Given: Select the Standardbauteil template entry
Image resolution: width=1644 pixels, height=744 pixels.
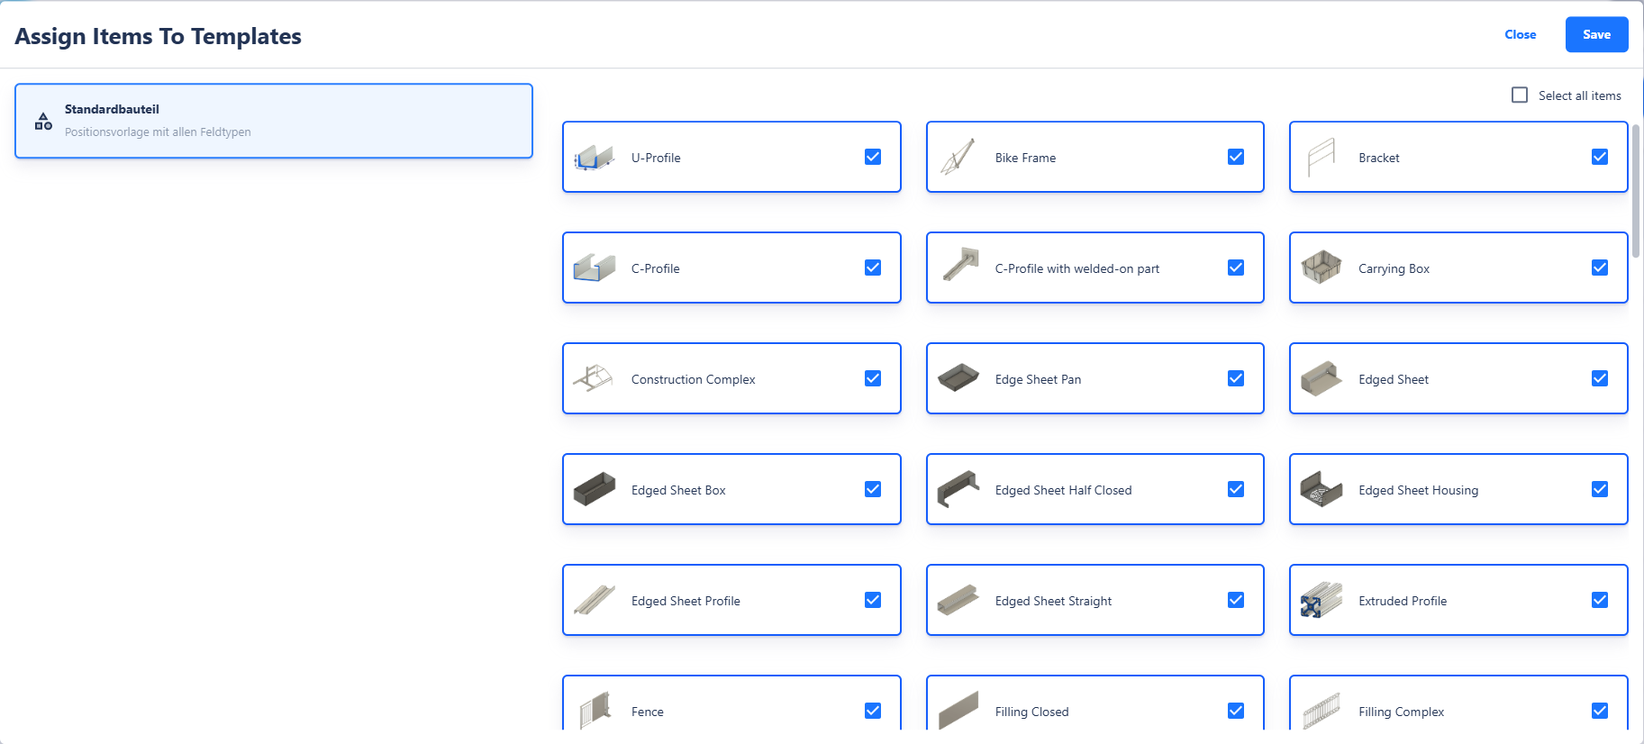Looking at the screenshot, I should [x=274, y=121].
